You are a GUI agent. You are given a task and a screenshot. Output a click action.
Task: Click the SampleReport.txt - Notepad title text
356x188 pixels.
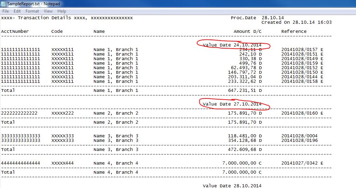[34, 4]
